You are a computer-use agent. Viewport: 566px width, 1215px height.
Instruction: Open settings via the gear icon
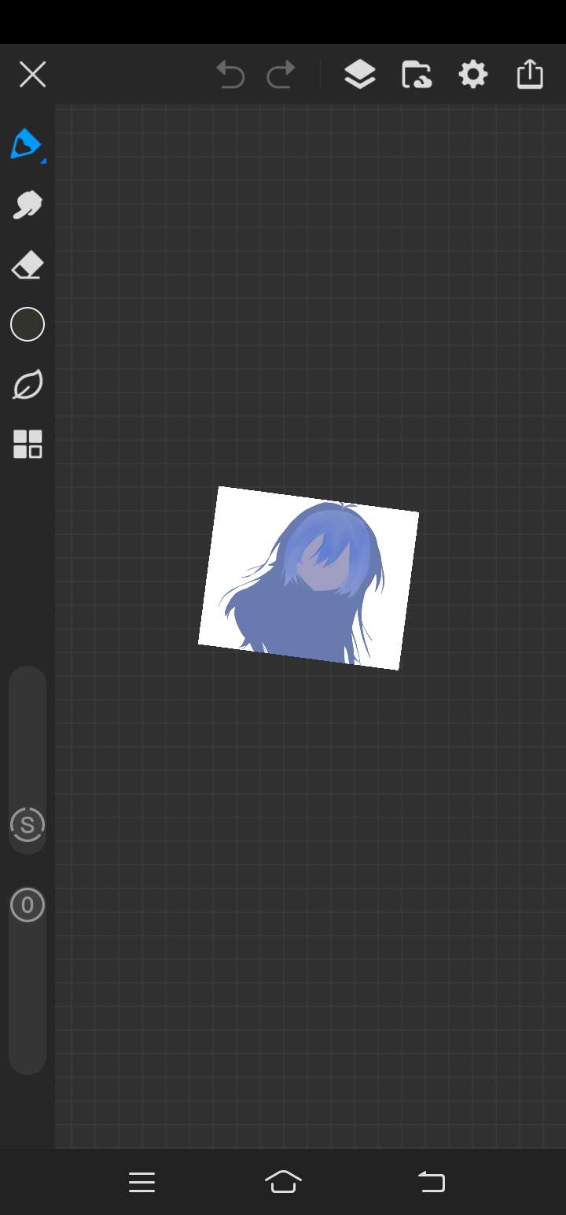click(x=472, y=76)
